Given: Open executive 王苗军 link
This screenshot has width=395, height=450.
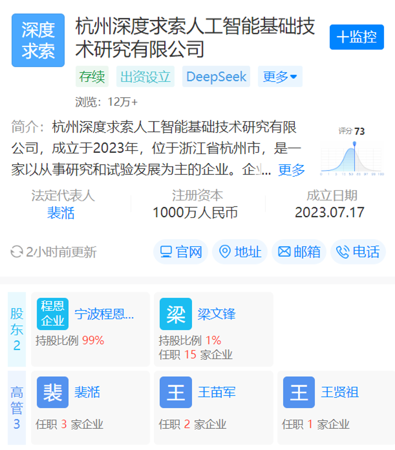Looking at the screenshot, I should point(217,392).
